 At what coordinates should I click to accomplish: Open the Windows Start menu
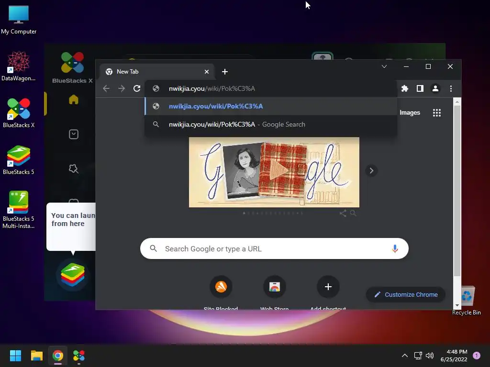tap(15, 356)
